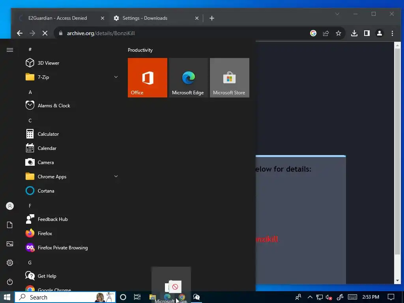This screenshot has height=303, width=404.
Task: Open the People icon in system tray
Action: pyautogui.click(x=298, y=297)
